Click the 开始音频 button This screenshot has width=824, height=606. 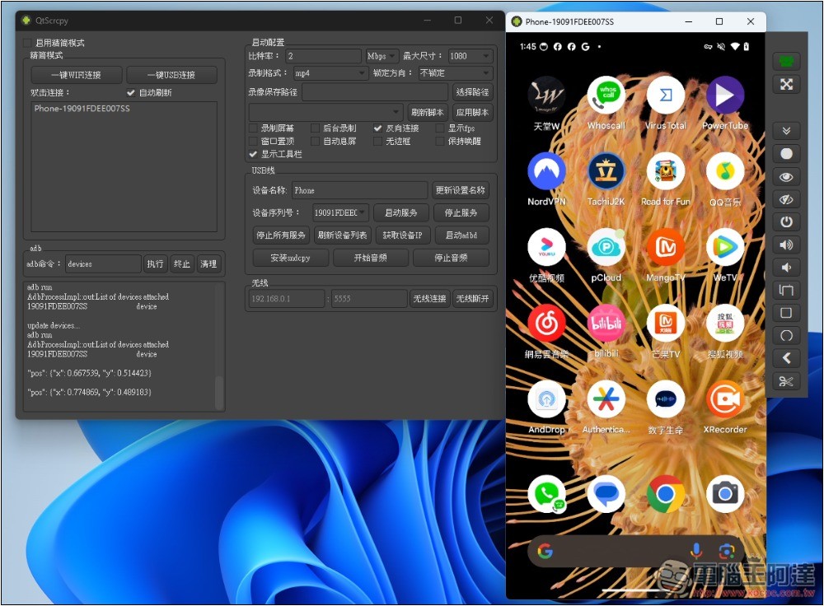coord(371,258)
